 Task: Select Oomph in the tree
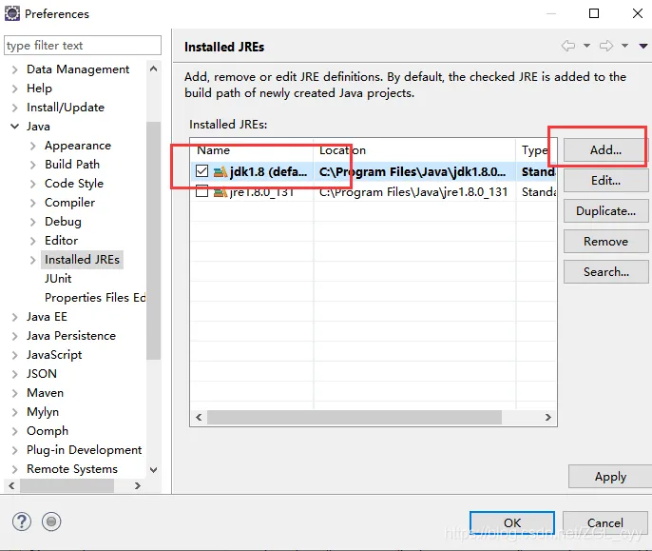pyautogui.click(x=48, y=431)
